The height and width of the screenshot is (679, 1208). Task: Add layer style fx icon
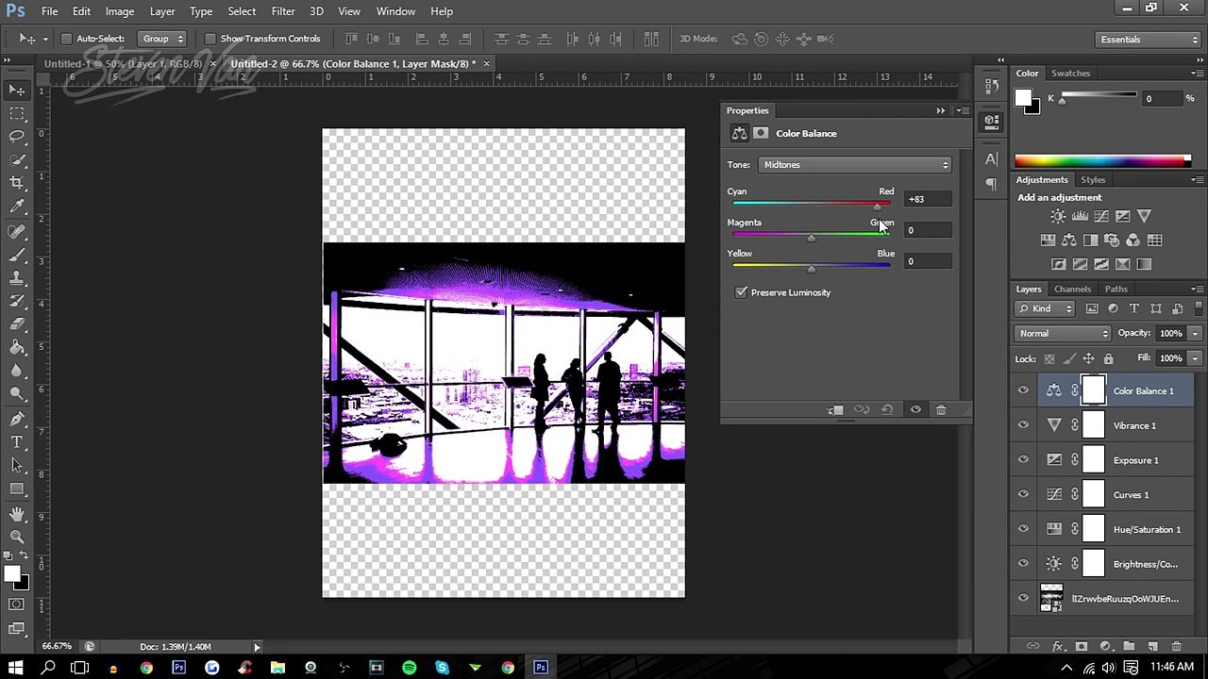pos(1057,646)
